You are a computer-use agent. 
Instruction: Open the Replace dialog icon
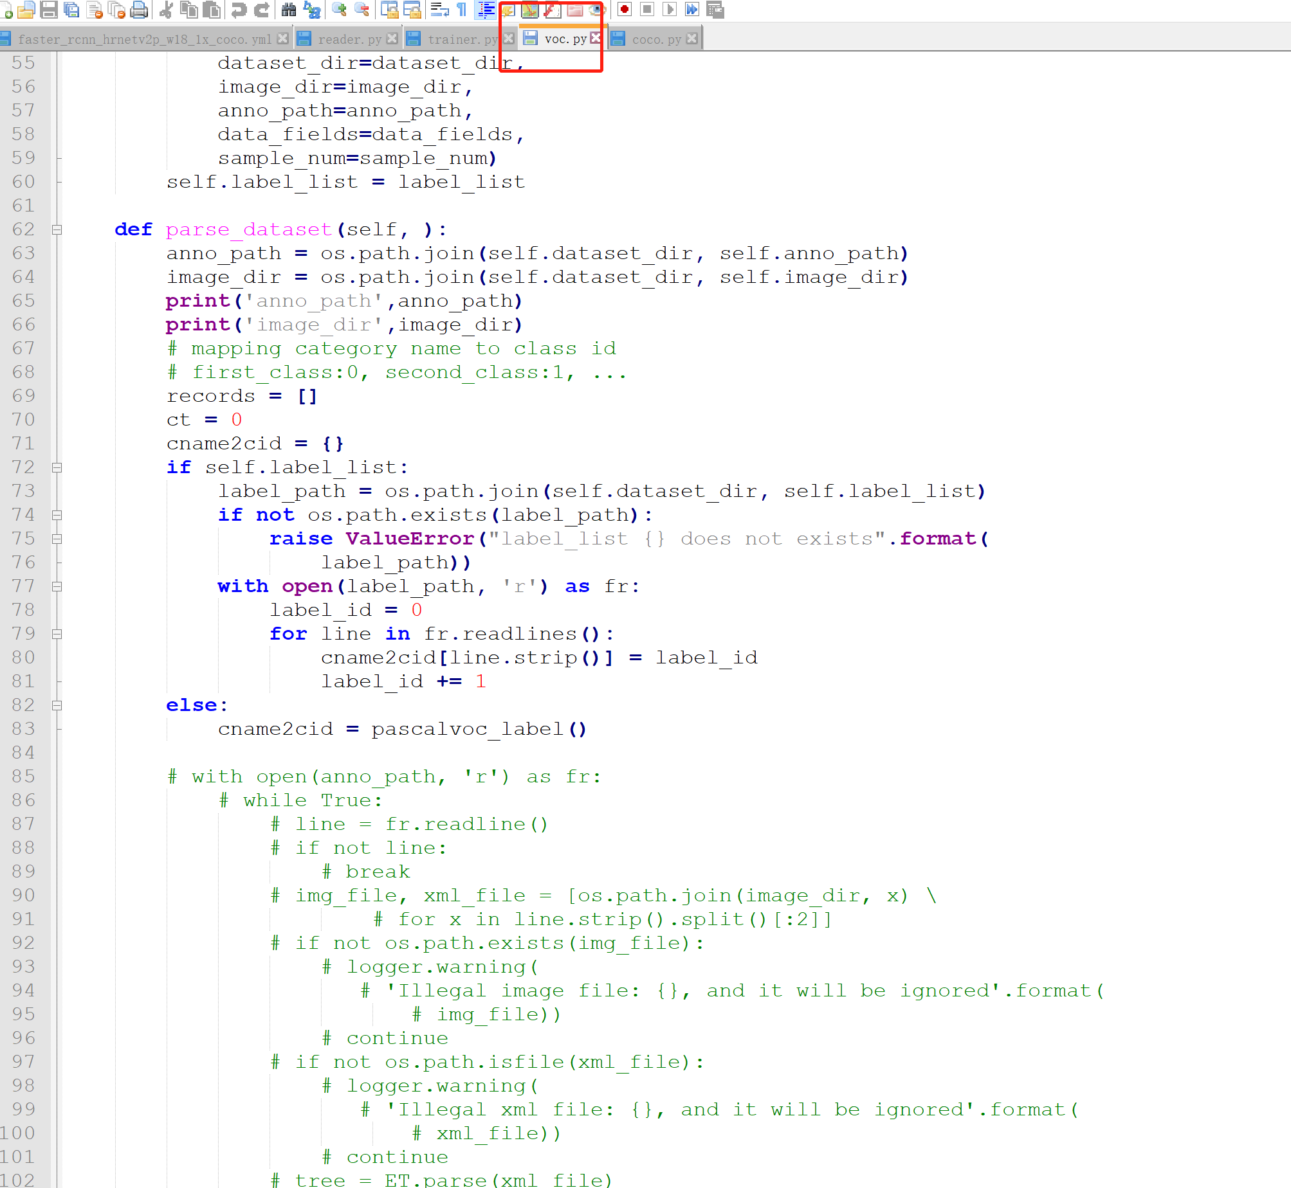[312, 10]
